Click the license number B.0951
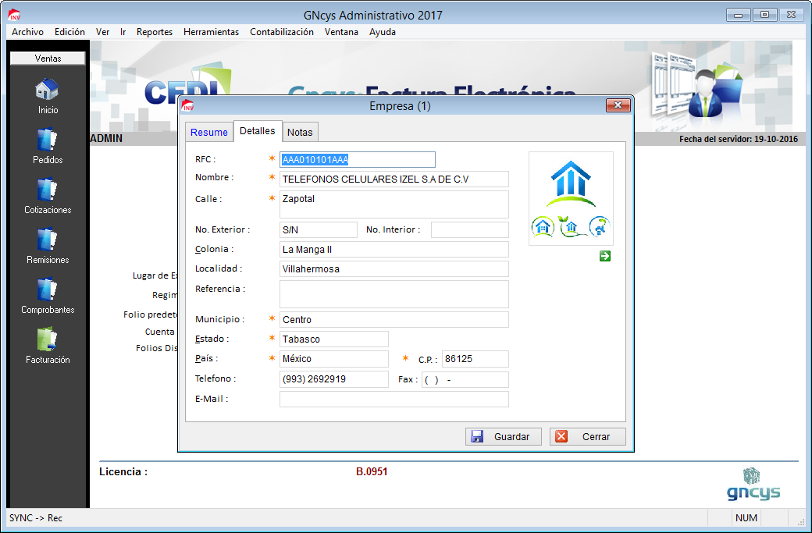The height and width of the screenshot is (533, 812). pyautogui.click(x=372, y=472)
